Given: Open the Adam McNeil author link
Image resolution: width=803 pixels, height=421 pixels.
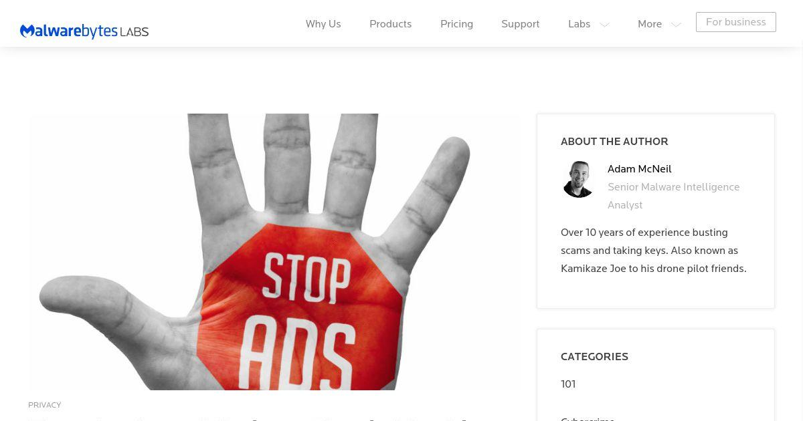Looking at the screenshot, I should click(x=640, y=169).
